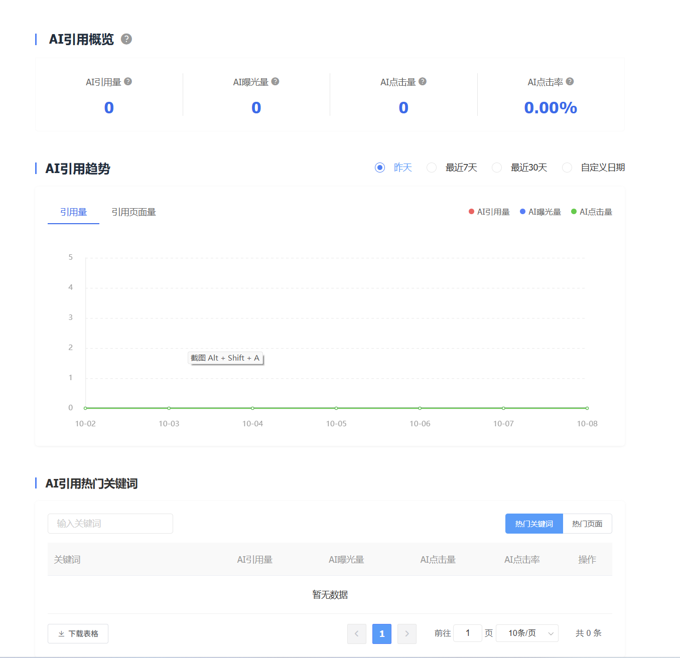Toggle AI引用量 legend series
Image resolution: width=680 pixels, height=658 pixels.
(x=489, y=212)
